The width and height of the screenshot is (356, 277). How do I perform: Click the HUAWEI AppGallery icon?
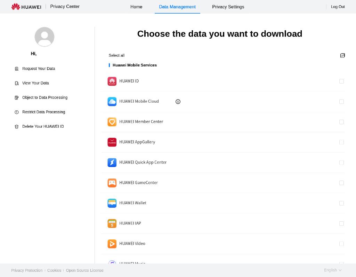(x=112, y=142)
